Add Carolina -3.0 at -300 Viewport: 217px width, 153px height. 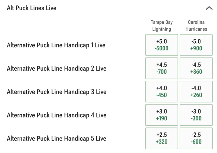[x=196, y=115]
